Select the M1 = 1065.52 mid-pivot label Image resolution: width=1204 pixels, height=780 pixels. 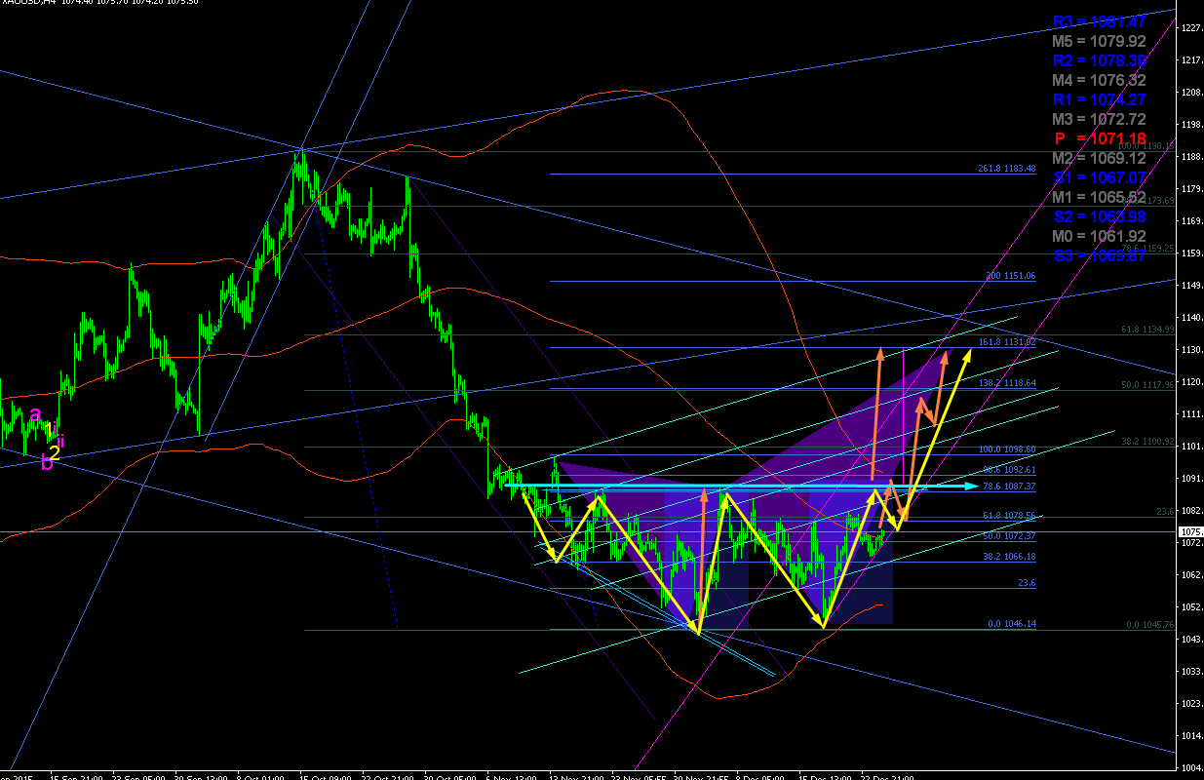pos(1099,197)
